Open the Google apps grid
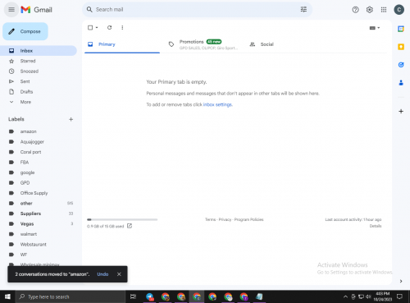 [384, 10]
